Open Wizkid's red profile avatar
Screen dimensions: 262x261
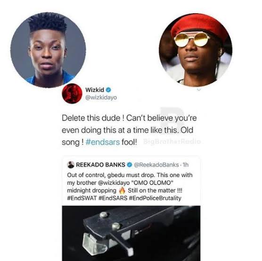pos(72,93)
